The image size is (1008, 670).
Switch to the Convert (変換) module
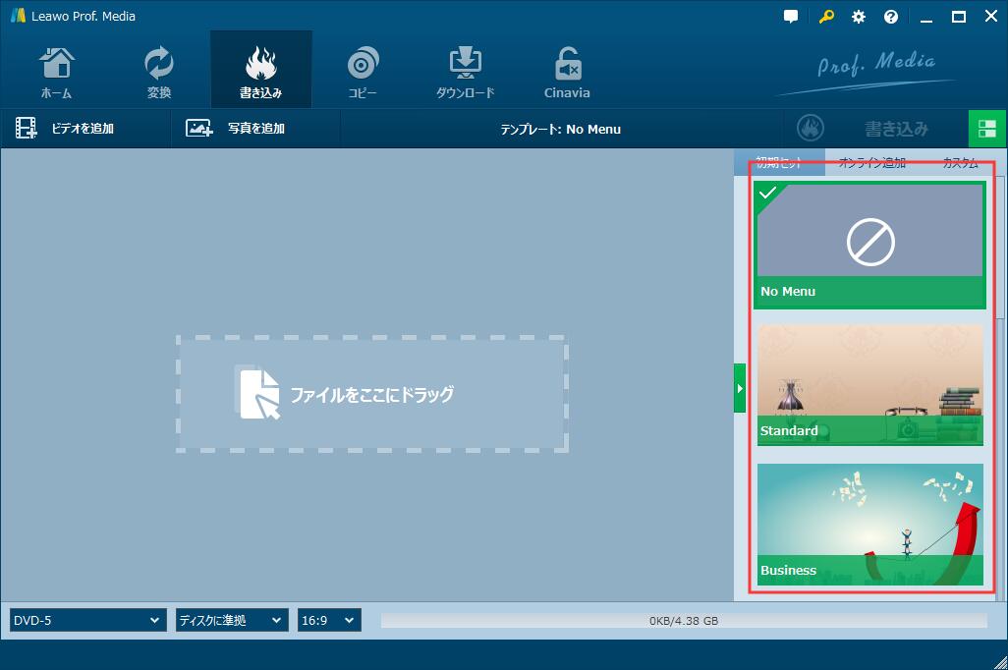point(159,72)
